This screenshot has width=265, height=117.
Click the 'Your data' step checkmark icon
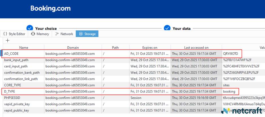coord(167,28)
